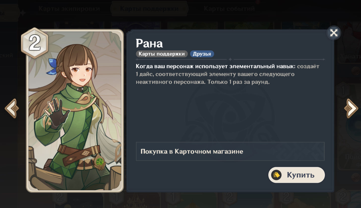Close the Рана card detail panel
The height and width of the screenshot is (208, 361).
334,33
